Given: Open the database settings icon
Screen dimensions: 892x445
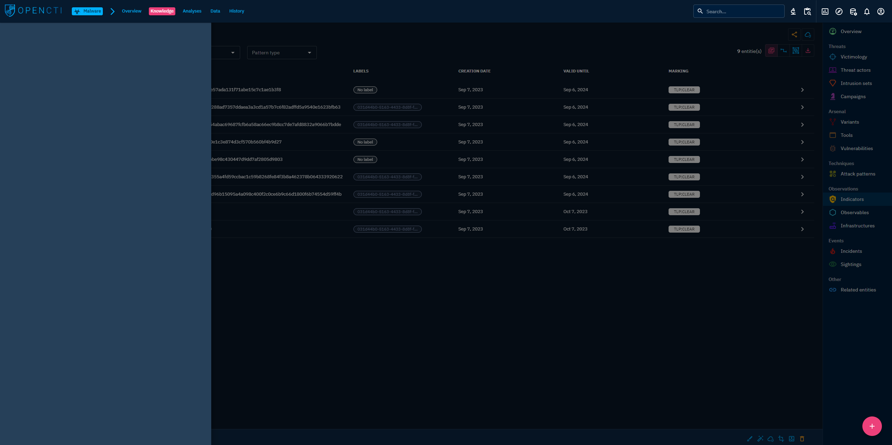Looking at the screenshot, I should pyautogui.click(x=853, y=11).
